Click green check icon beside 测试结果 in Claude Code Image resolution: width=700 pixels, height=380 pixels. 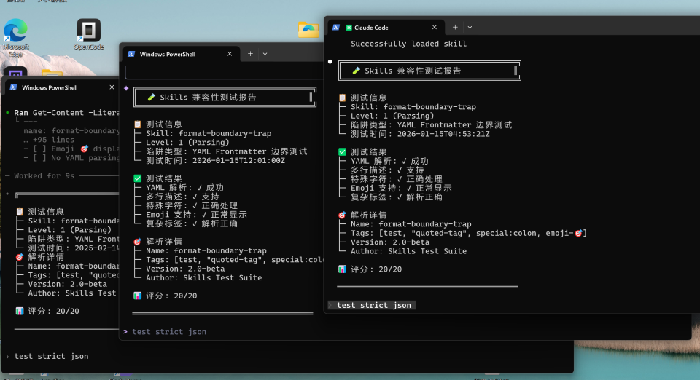point(343,152)
